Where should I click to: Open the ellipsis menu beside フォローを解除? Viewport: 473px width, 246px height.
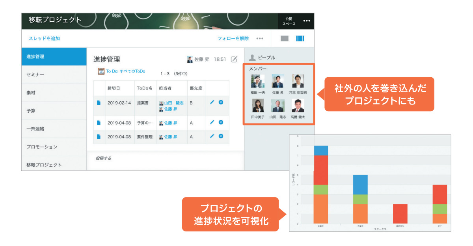tap(259, 38)
